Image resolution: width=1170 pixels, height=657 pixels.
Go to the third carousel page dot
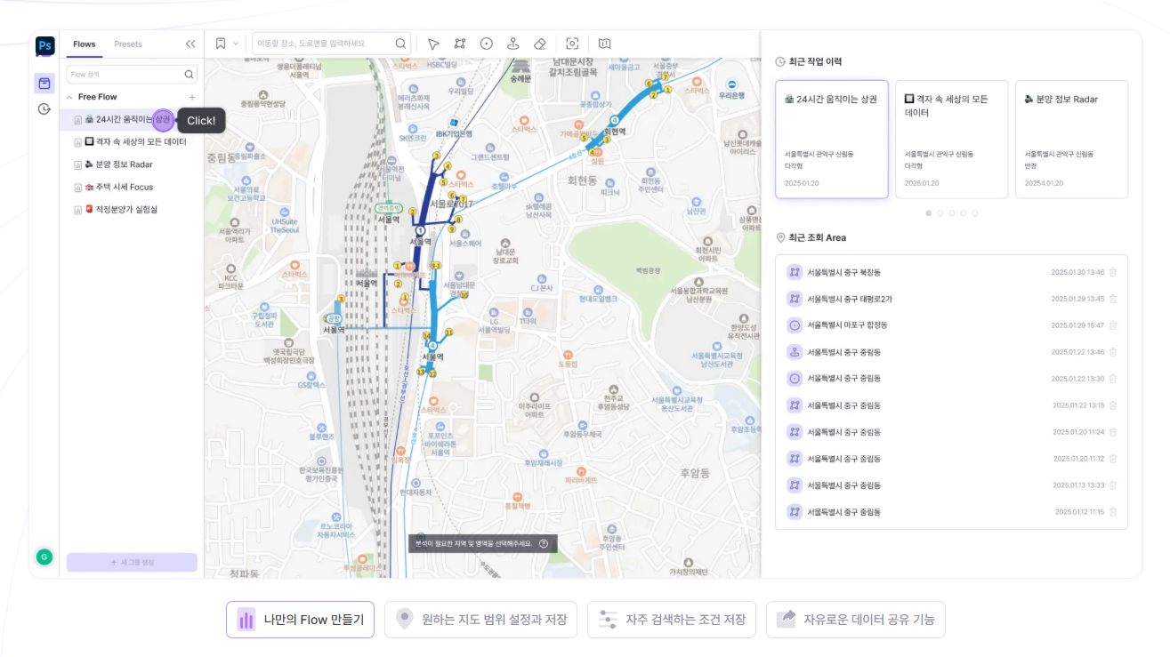coord(952,213)
